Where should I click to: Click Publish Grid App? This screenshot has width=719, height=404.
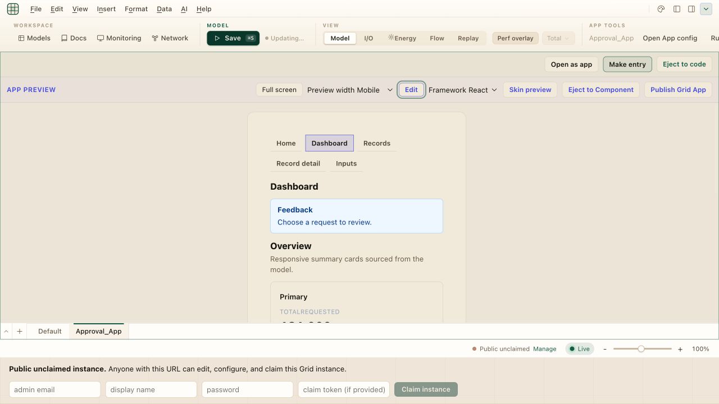coord(678,90)
